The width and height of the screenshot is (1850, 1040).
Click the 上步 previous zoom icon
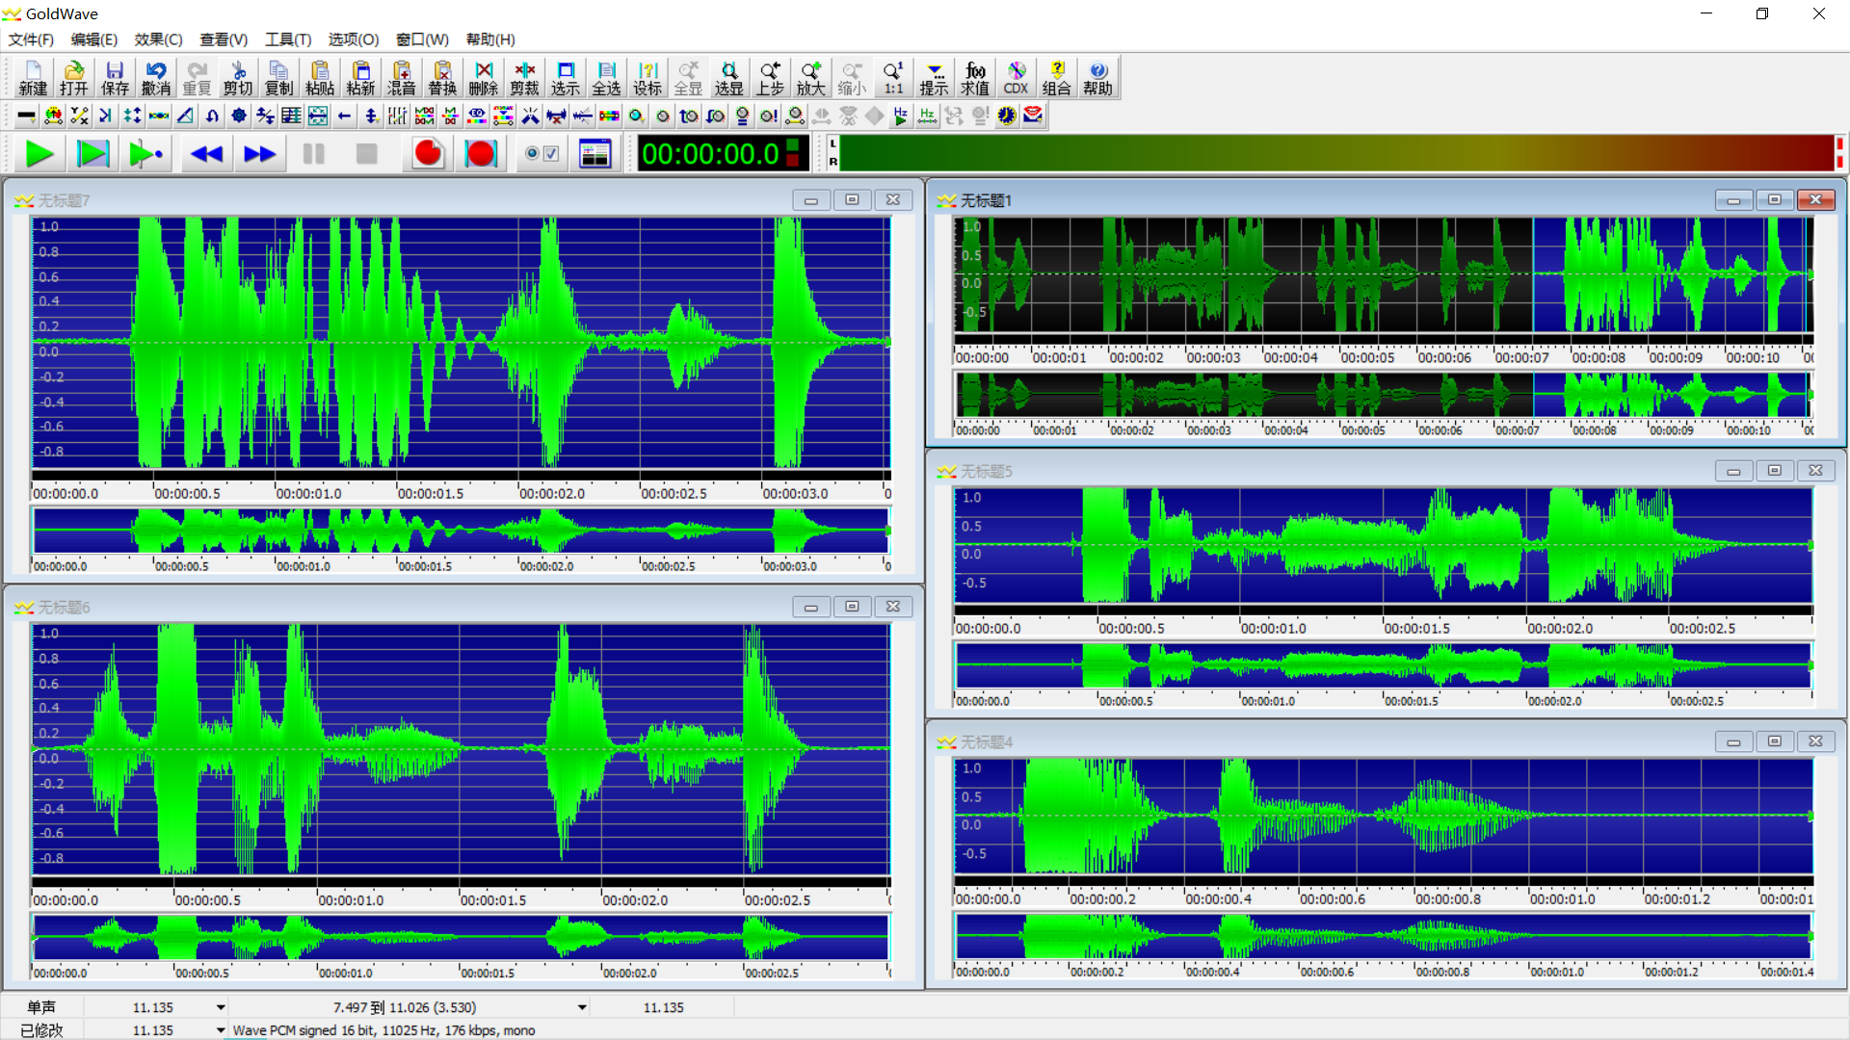(770, 78)
